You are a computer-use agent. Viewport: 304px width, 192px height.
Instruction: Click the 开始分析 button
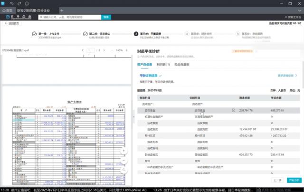[294, 180]
